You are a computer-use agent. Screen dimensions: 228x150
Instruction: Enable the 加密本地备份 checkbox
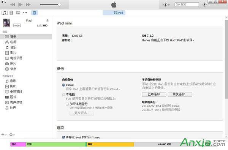point(67,104)
